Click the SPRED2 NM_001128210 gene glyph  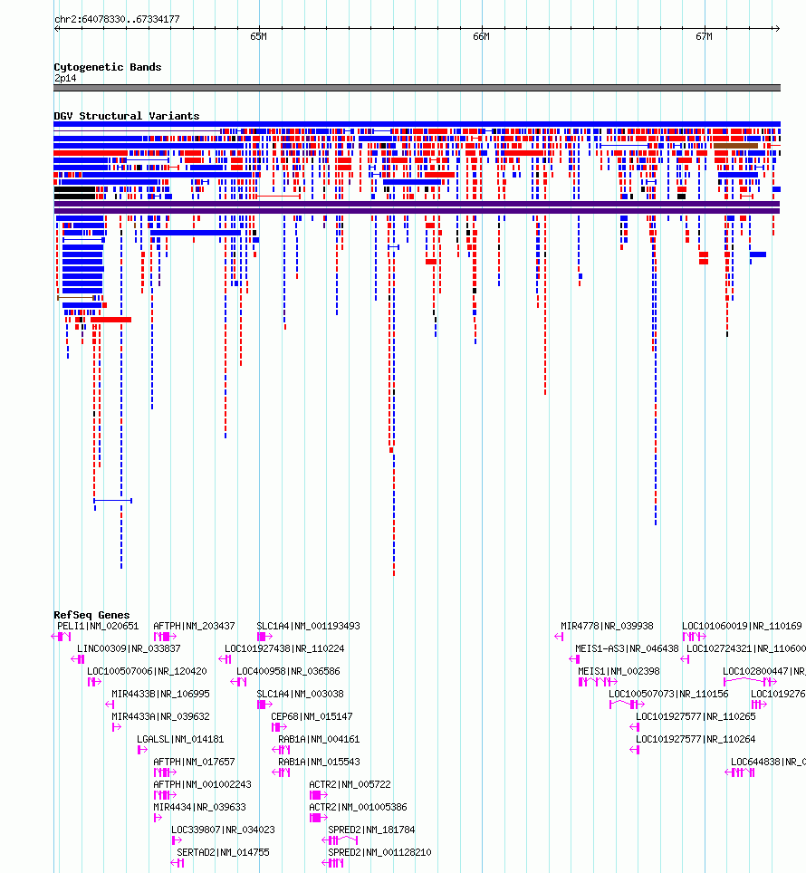333,863
